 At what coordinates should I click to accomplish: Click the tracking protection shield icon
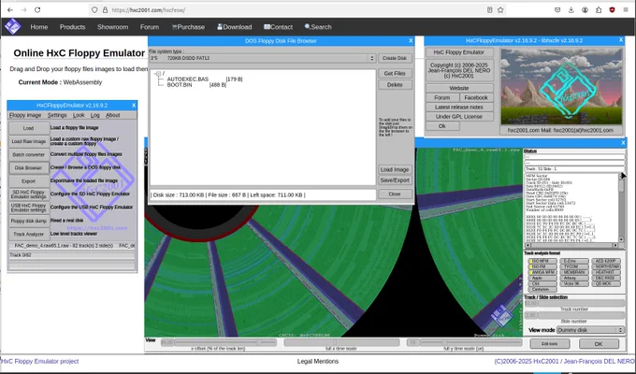coord(94,9)
